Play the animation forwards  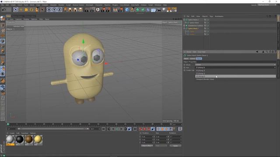(x=117, y=129)
